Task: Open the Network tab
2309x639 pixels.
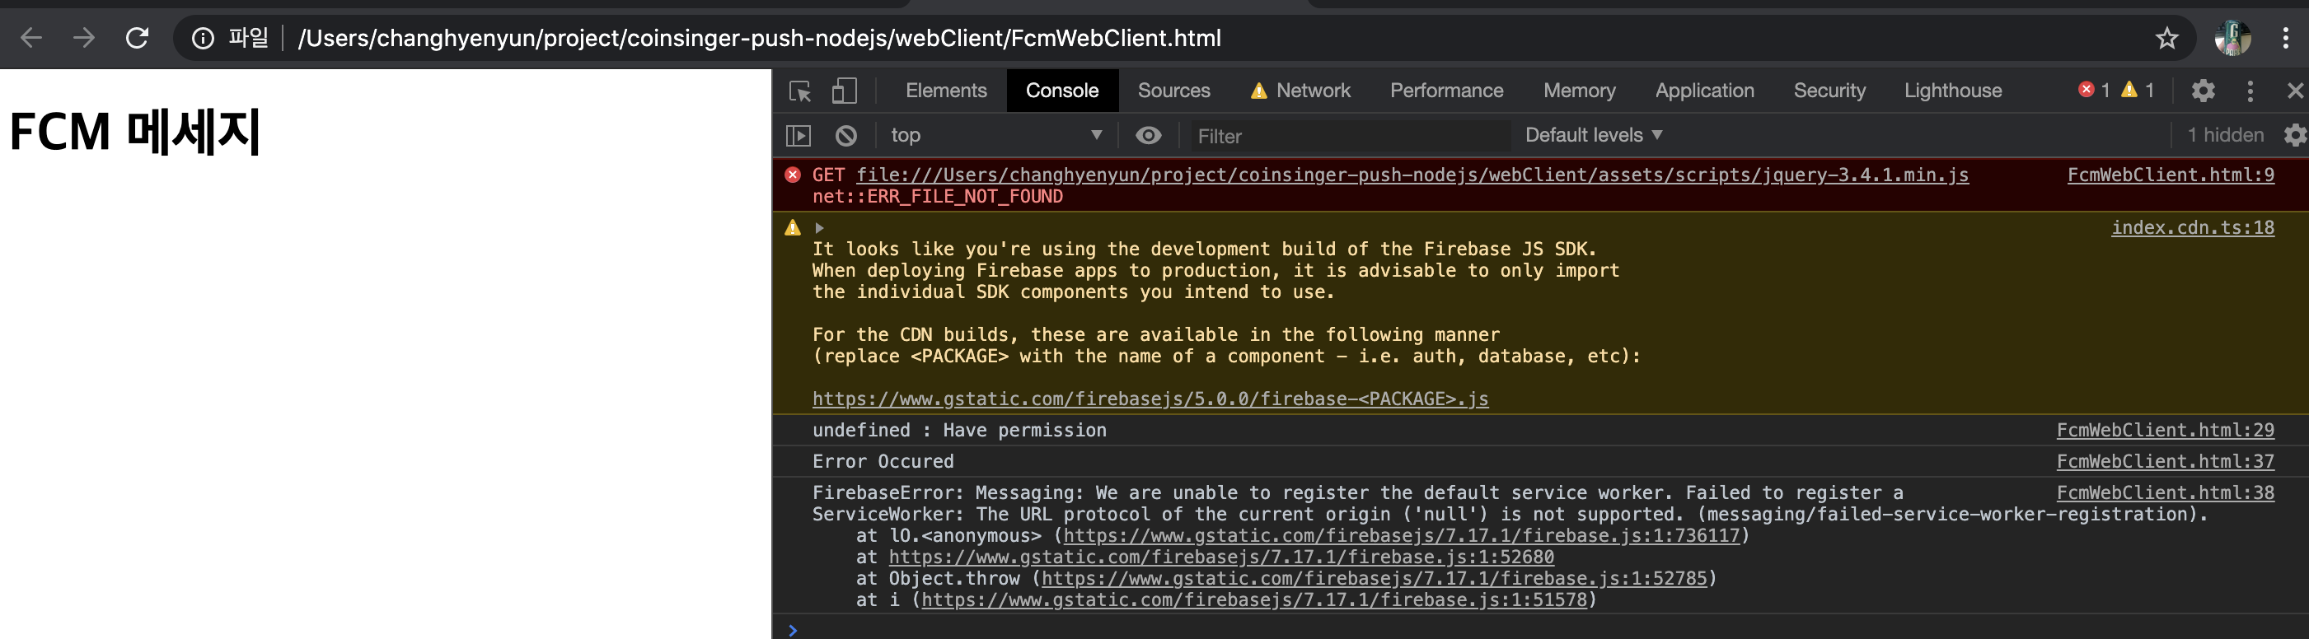Action: pyautogui.click(x=1300, y=91)
